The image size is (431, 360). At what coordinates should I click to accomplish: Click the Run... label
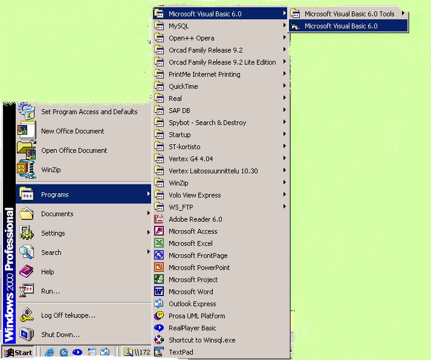pos(50,291)
